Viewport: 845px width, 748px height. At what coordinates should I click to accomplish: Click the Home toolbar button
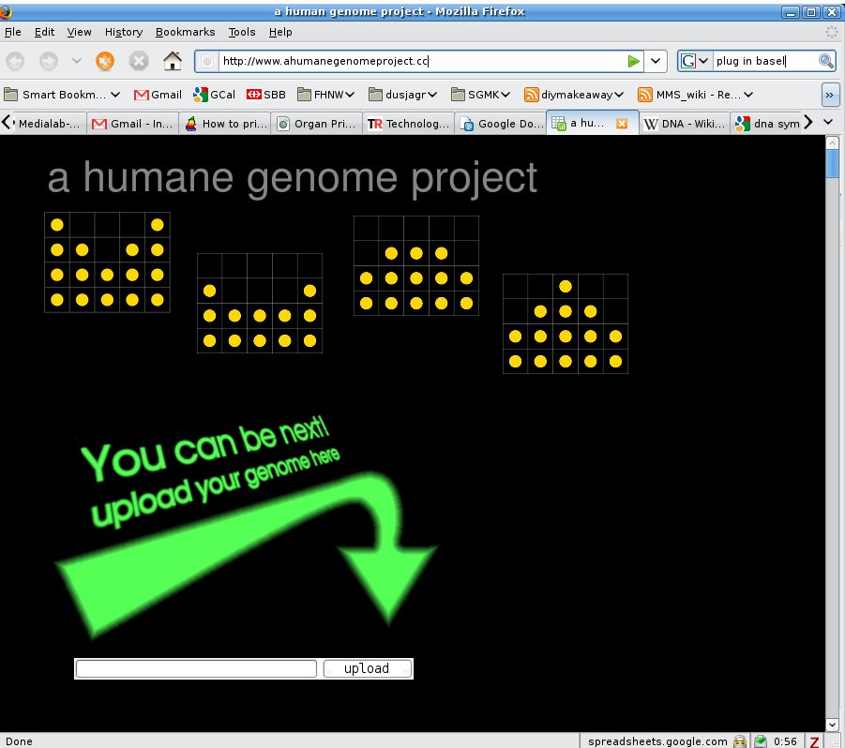click(173, 61)
